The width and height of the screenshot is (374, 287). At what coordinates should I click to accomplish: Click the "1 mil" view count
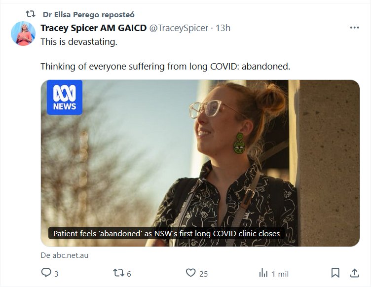point(280,274)
